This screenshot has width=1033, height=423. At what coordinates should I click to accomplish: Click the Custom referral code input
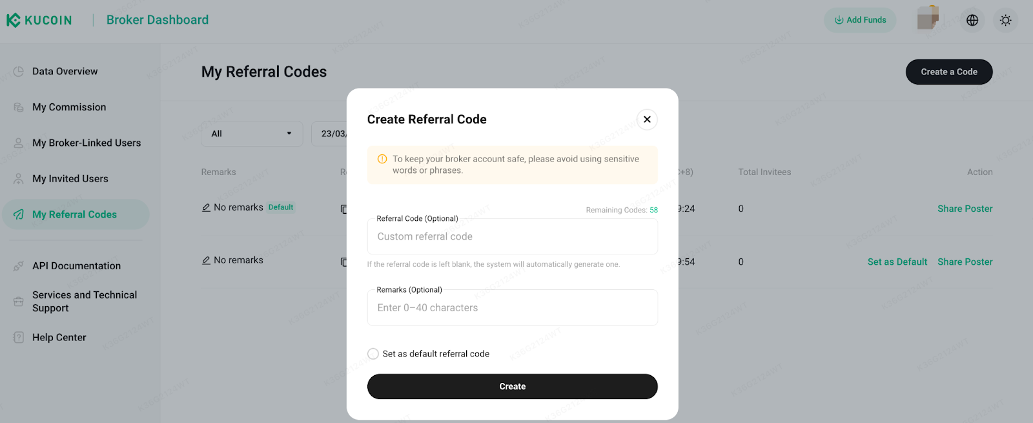[x=512, y=237]
